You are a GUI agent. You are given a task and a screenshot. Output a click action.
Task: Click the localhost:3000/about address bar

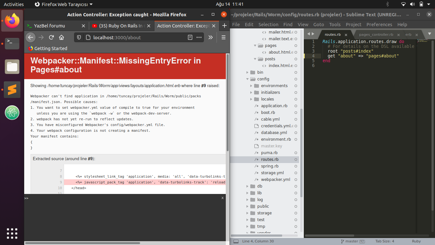coord(137,37)
